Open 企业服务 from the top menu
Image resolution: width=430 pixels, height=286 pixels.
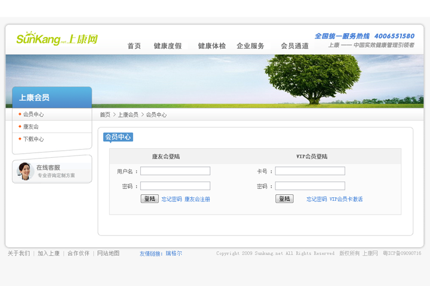250,46
